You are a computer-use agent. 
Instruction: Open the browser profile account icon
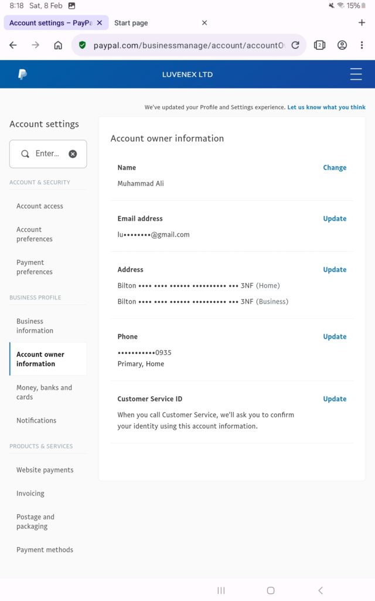(342, 45)
